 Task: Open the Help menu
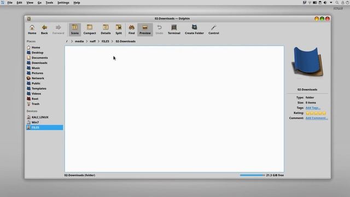tap(77, 3)
